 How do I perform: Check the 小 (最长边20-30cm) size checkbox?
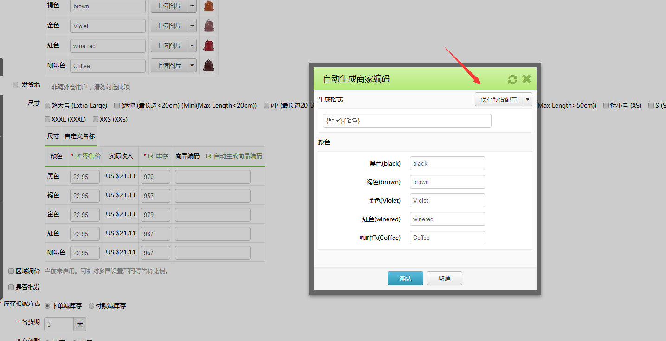[266, 105]
